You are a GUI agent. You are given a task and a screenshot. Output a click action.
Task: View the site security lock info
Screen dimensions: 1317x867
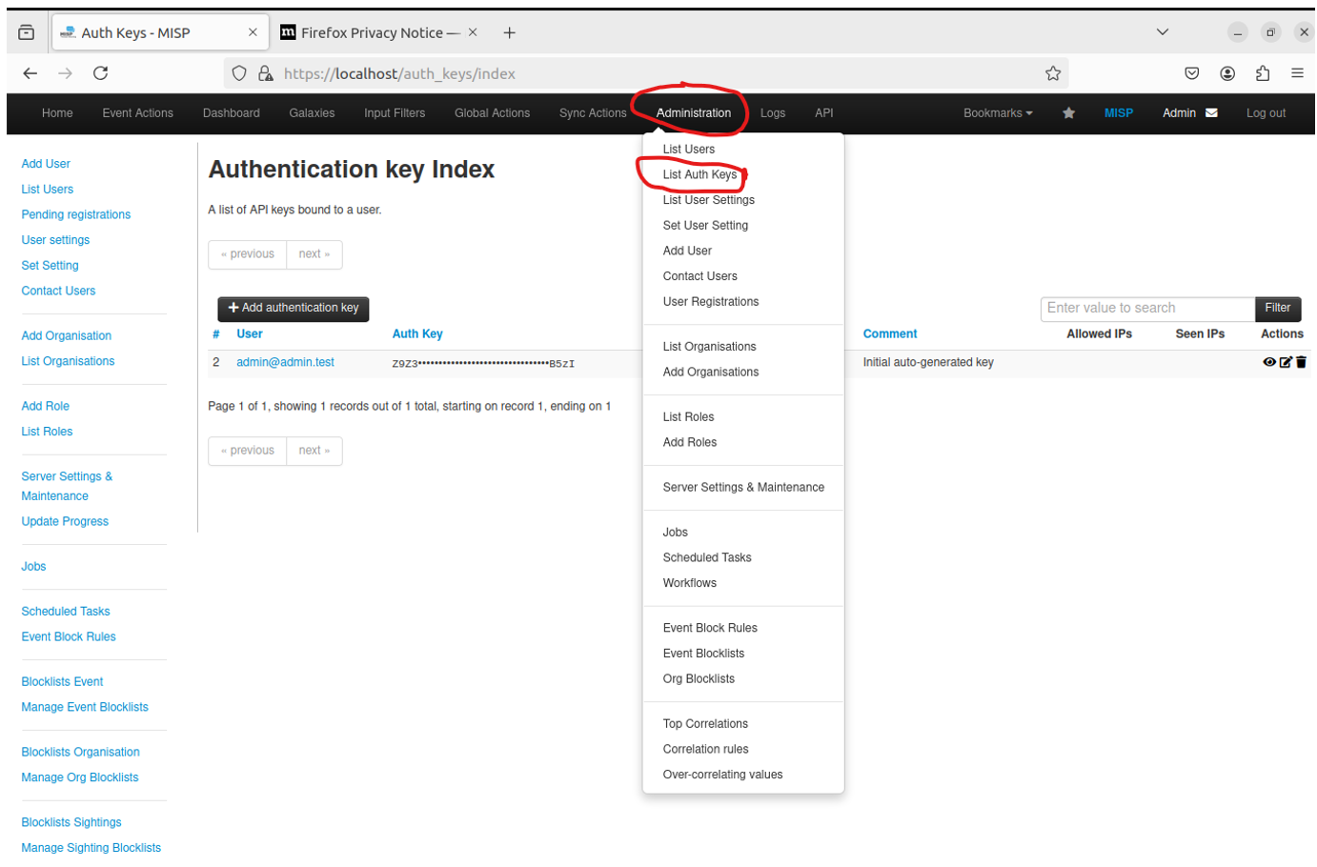coord(266,73)
